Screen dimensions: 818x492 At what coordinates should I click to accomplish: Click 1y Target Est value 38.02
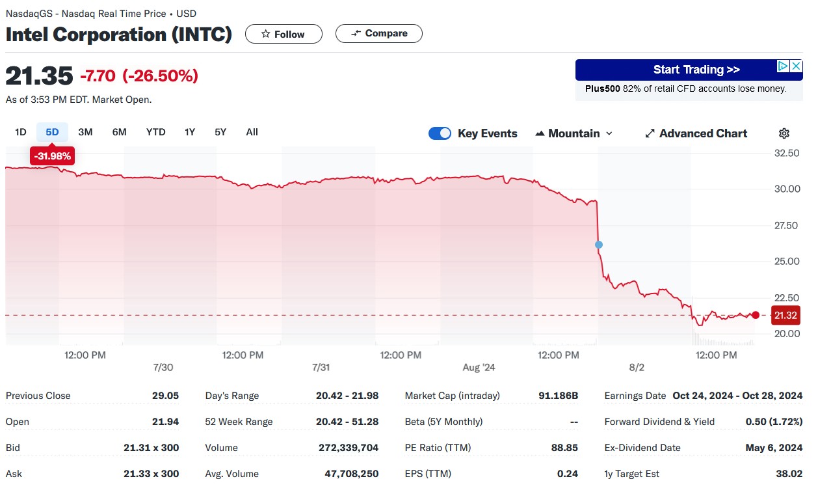coord(789,474)
